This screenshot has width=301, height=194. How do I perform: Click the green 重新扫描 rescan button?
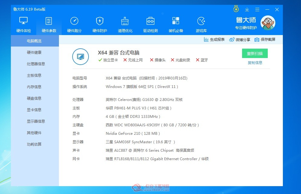pos(255,53)
